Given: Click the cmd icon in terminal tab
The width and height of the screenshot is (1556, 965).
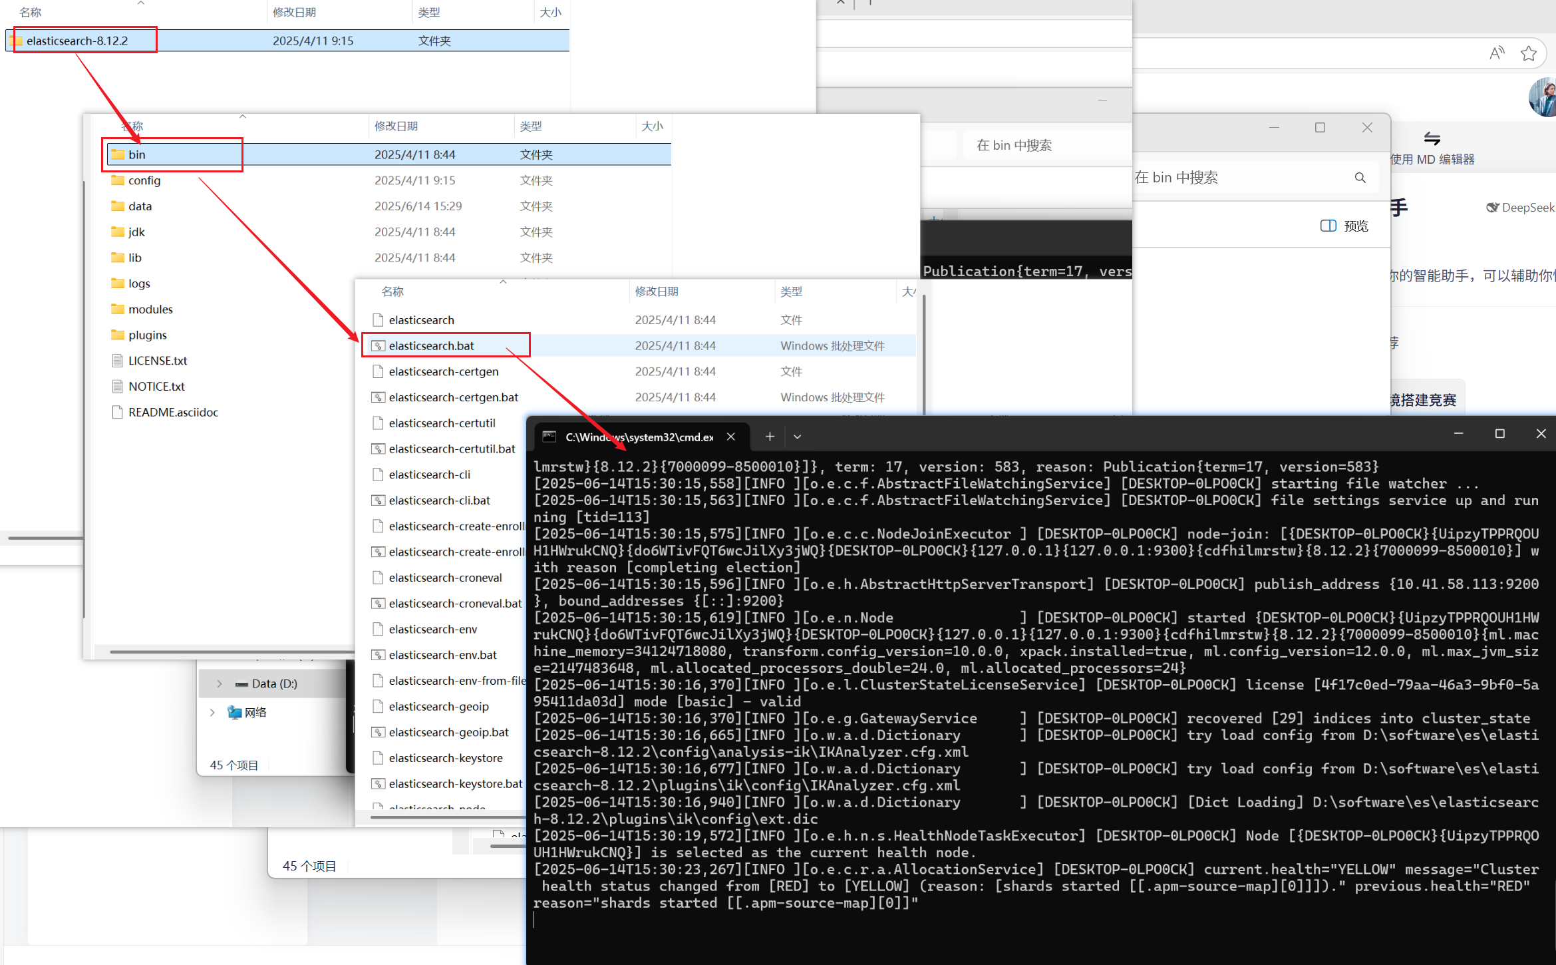Looking at the screenshot, I should 549,437.
